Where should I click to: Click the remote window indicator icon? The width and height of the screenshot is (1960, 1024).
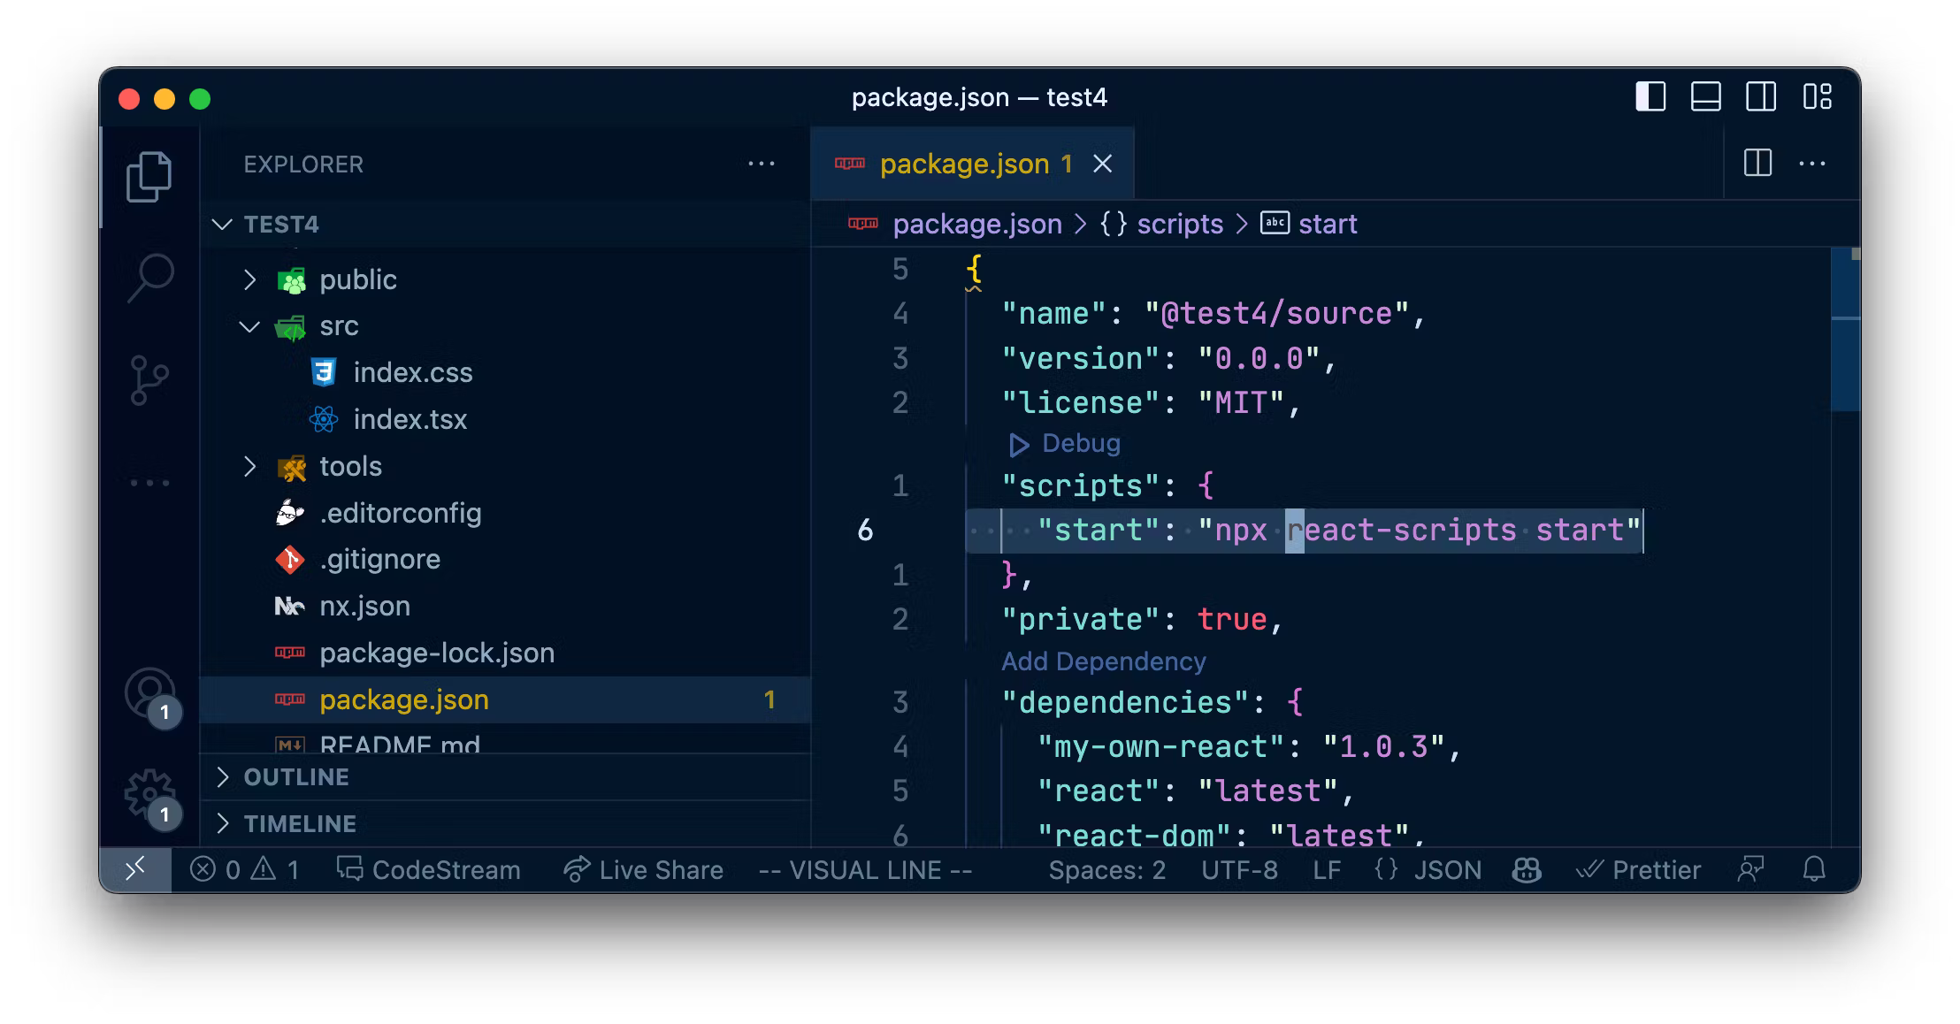(135, 870)
